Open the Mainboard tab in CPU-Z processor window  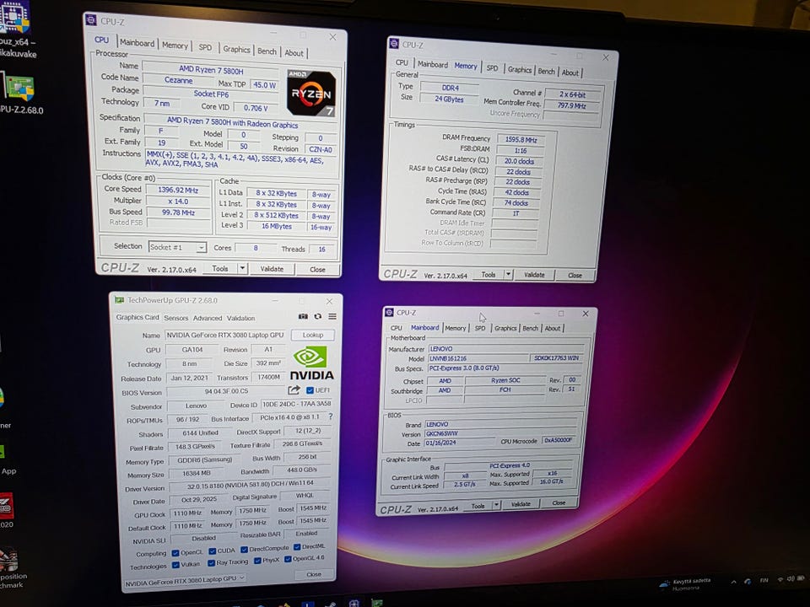point(137,43)
